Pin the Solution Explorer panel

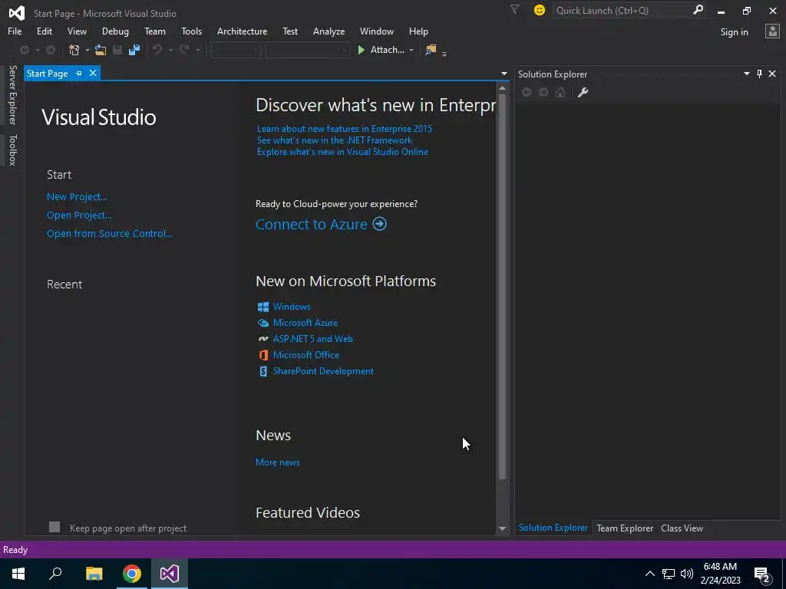point(759,74)
